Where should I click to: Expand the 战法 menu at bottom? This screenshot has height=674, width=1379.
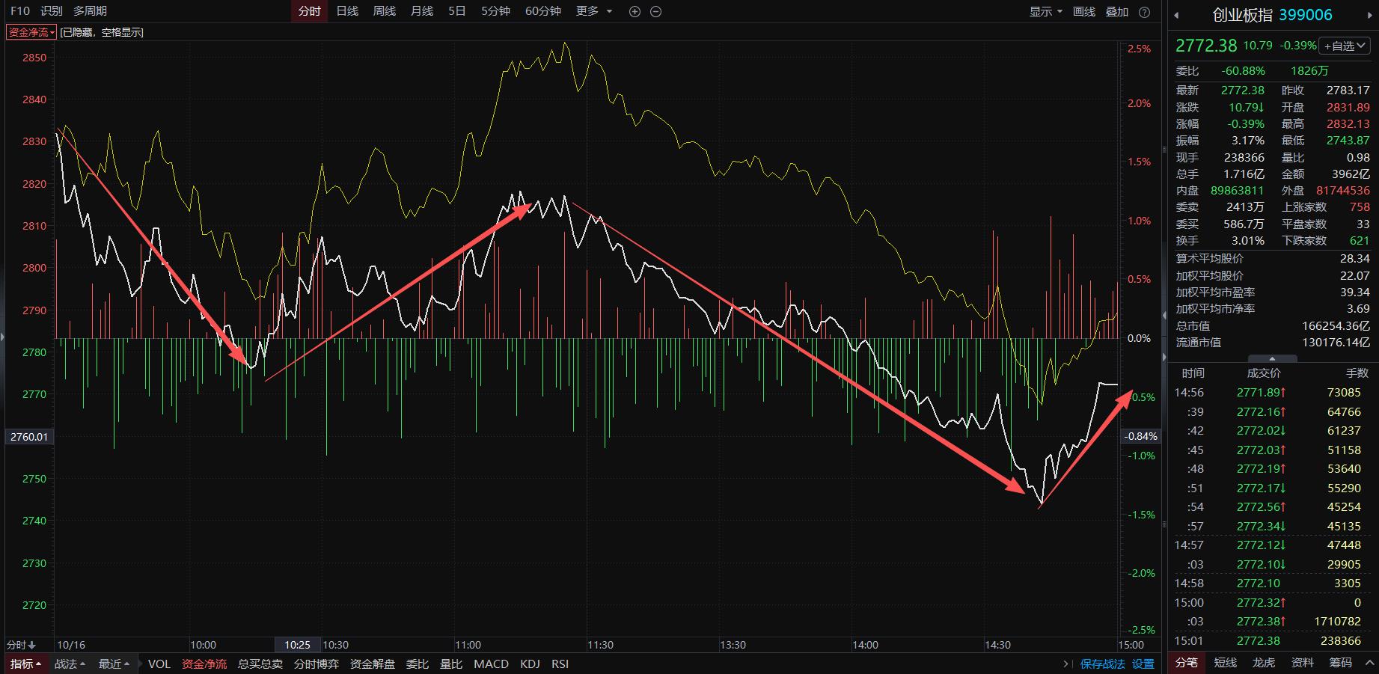point(70,664)
